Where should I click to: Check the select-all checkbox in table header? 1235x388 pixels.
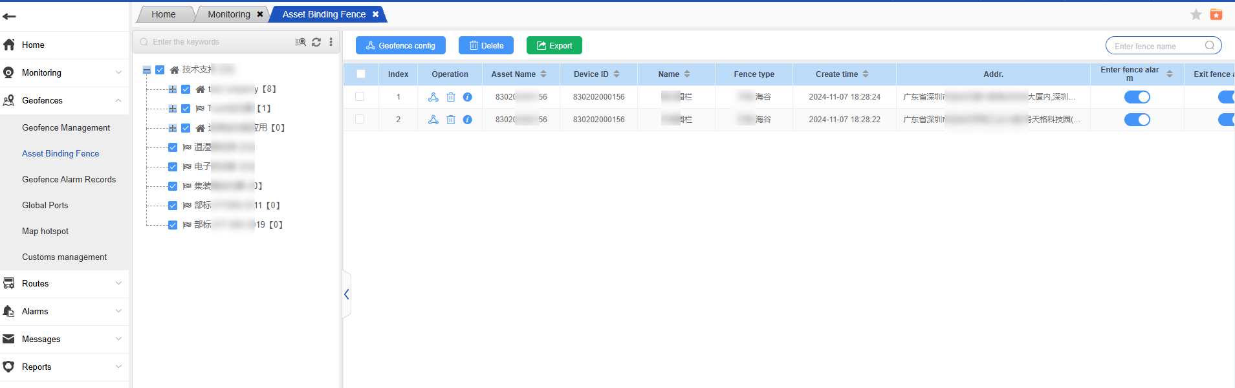point(361,74)
